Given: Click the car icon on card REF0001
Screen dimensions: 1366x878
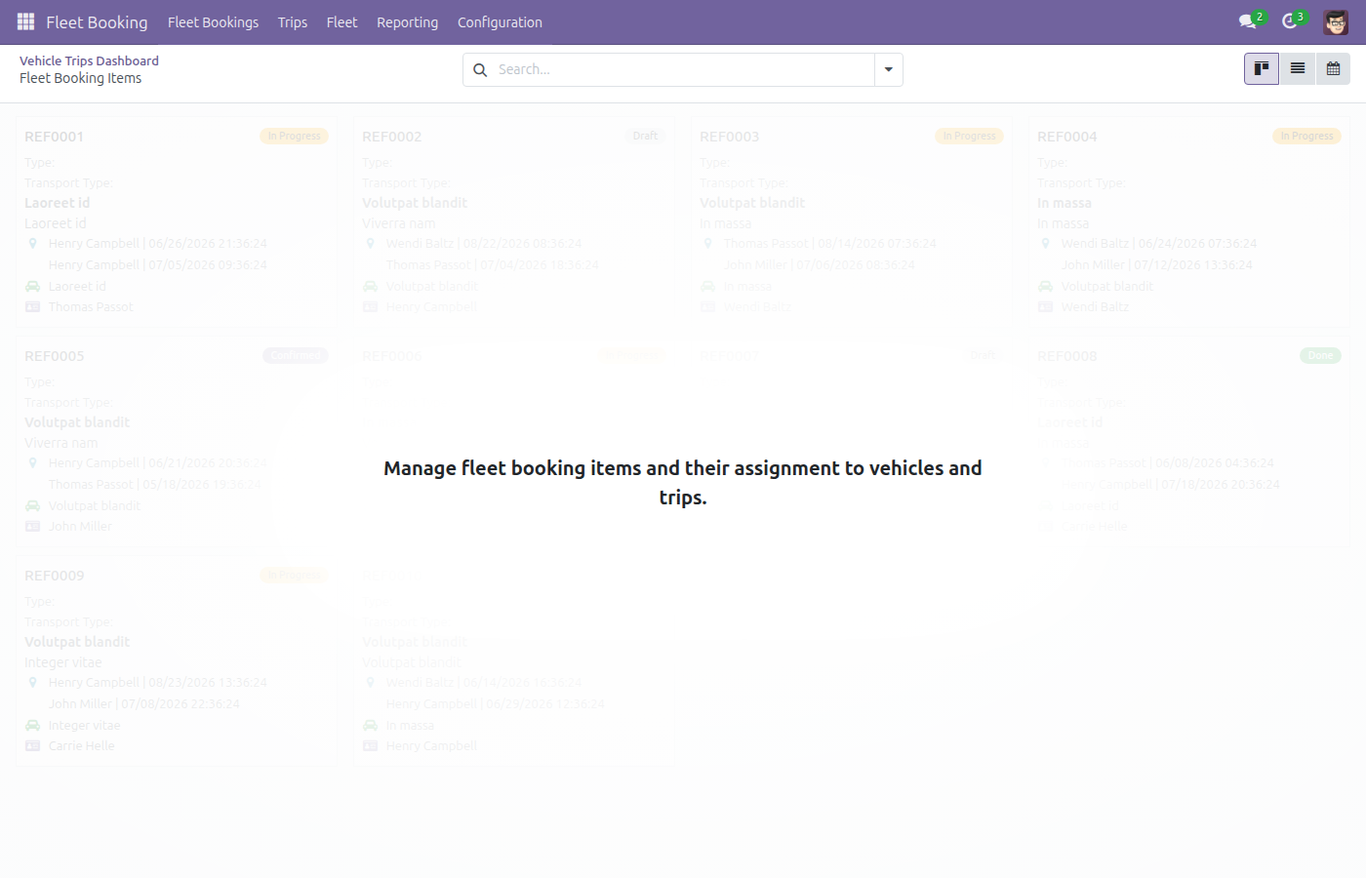Looking at the screenshot, I should [x=32, y=287].
